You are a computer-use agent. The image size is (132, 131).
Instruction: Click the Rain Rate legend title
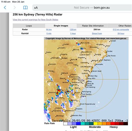tap(50, 123)
